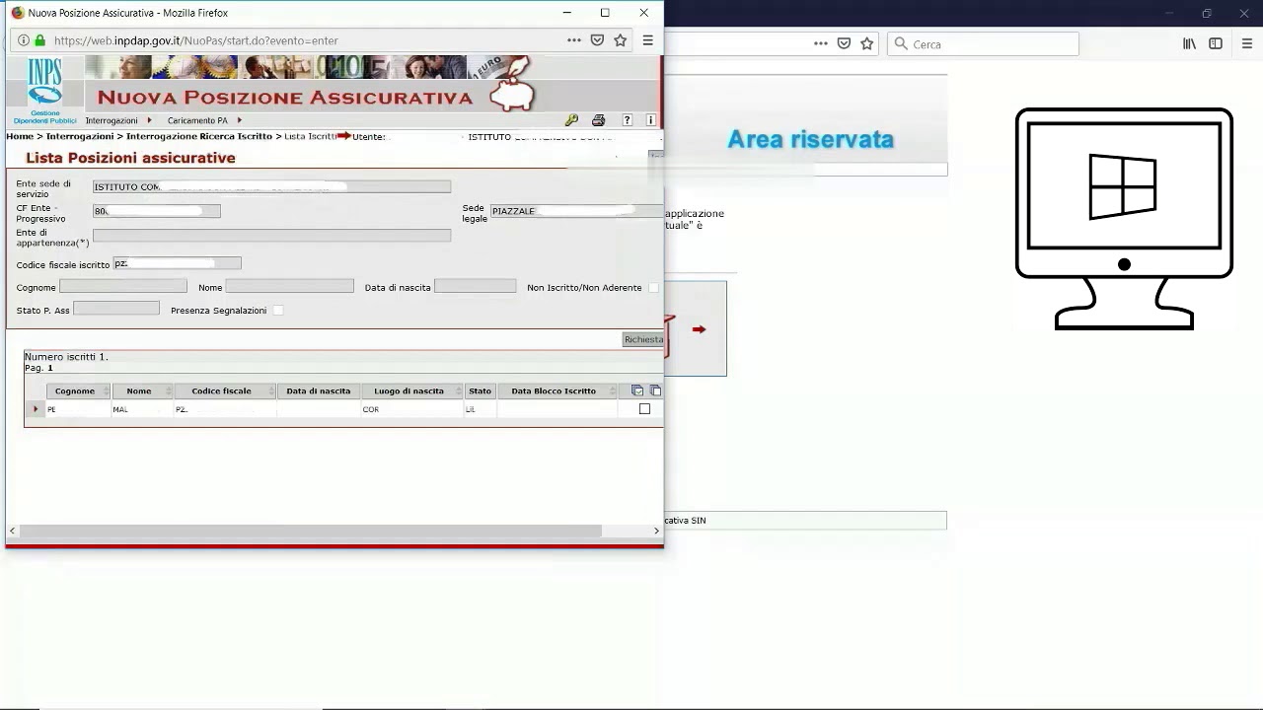Sort table by Codice fiscale column arrows
1263x710 pixels.
pyautogui.click(x=273, y=391)
